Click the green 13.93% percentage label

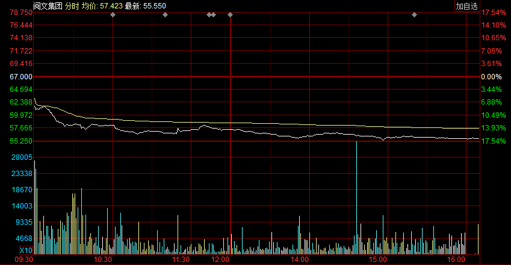coord(494,127)
